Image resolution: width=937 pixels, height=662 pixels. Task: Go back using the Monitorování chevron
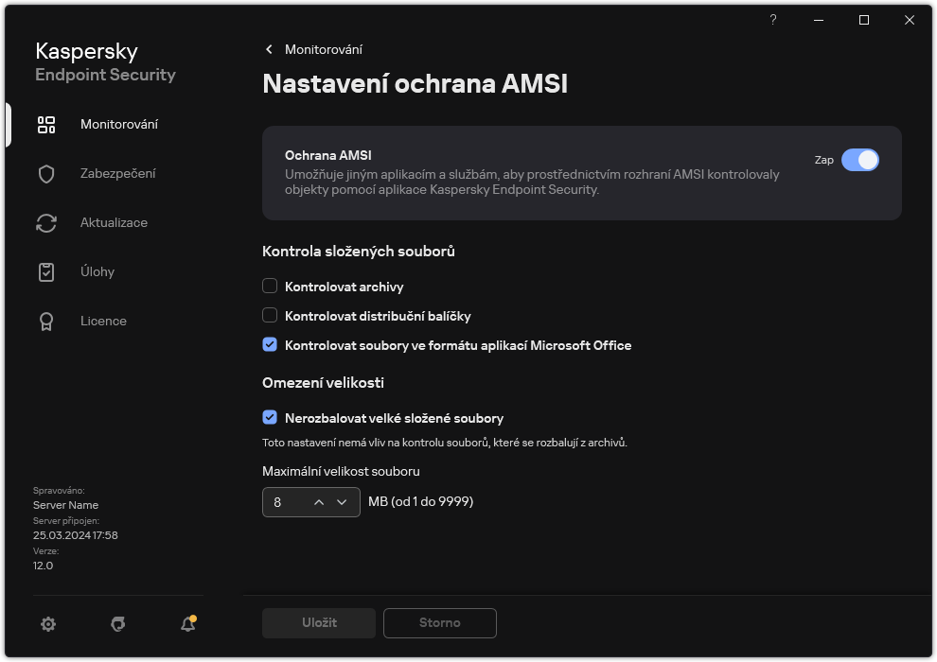pyautogui.click(x=270, y=49)
